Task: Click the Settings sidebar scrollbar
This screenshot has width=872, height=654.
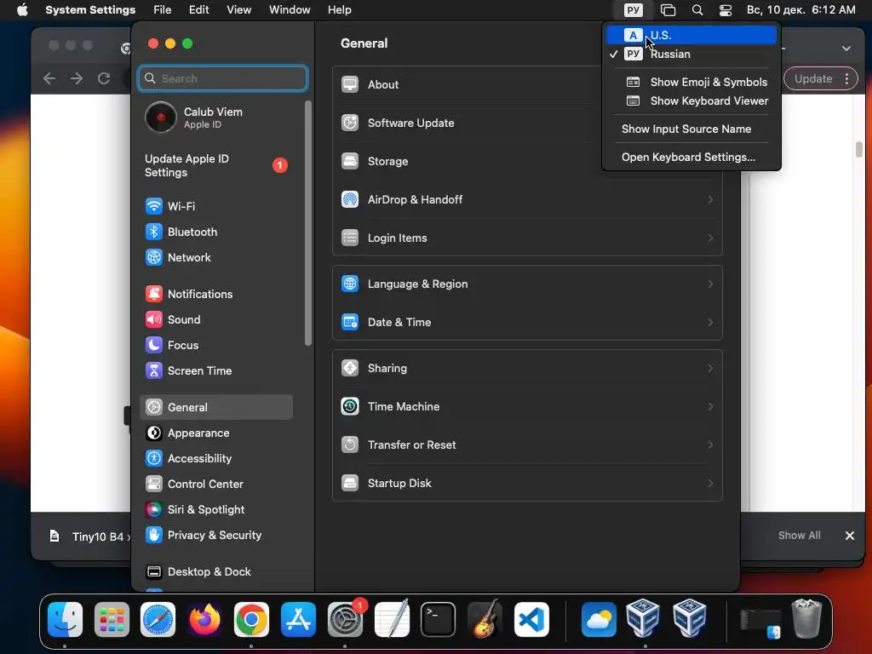Action: pos(308,222)
